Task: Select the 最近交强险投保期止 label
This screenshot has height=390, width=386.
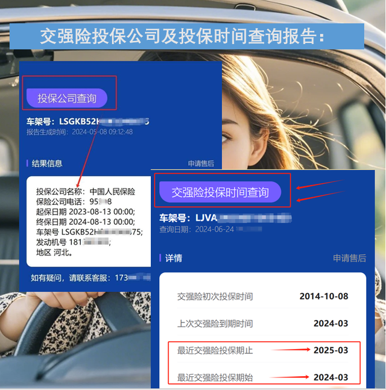Action: click(215, 350)
